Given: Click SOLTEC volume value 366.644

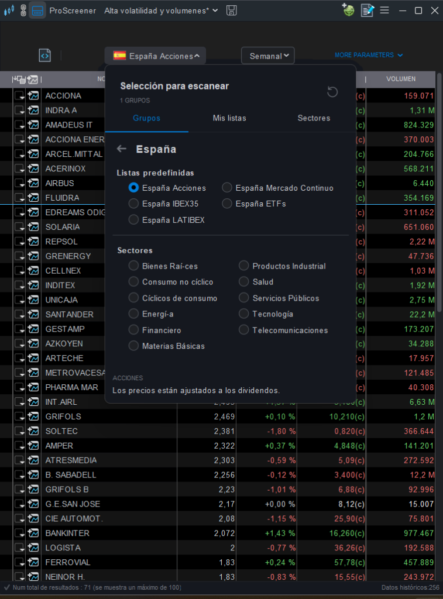Looking at the screenshot, I should 419,431.
